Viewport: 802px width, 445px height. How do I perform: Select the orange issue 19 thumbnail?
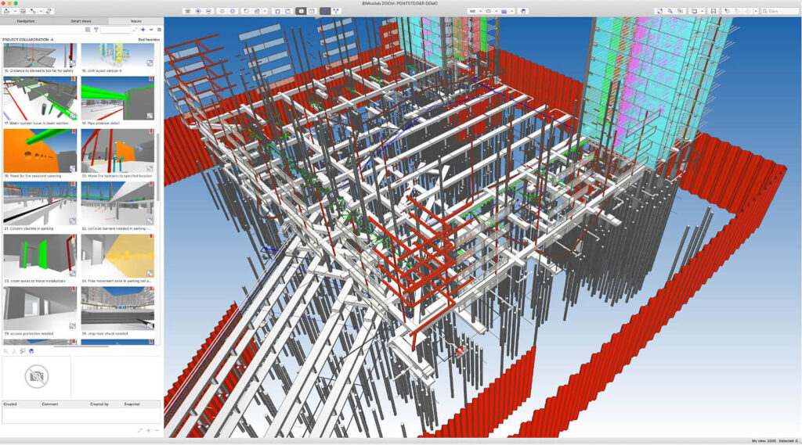[x=40, y=151]
